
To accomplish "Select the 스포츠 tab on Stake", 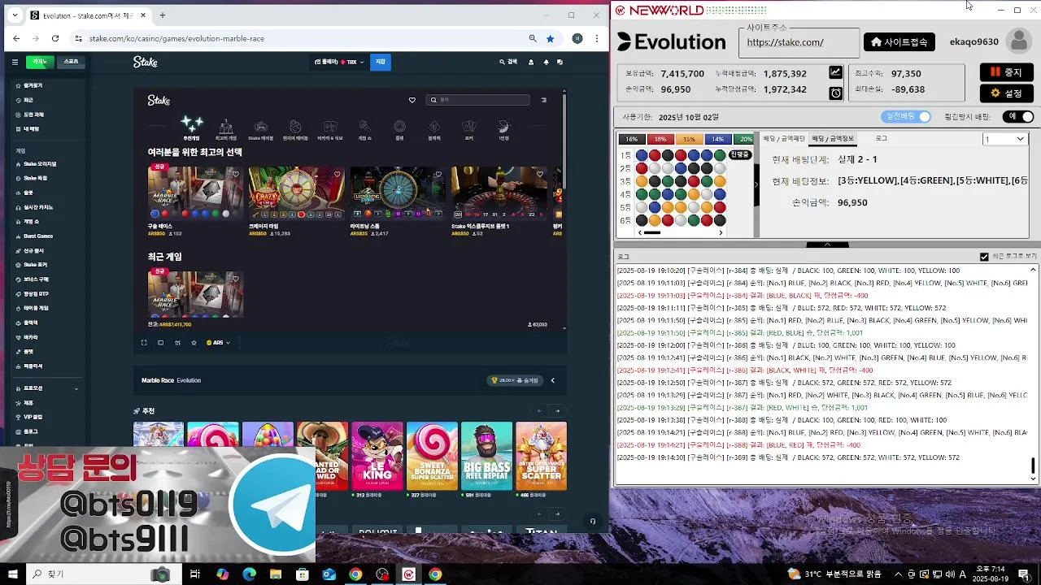I will [72, 62].
